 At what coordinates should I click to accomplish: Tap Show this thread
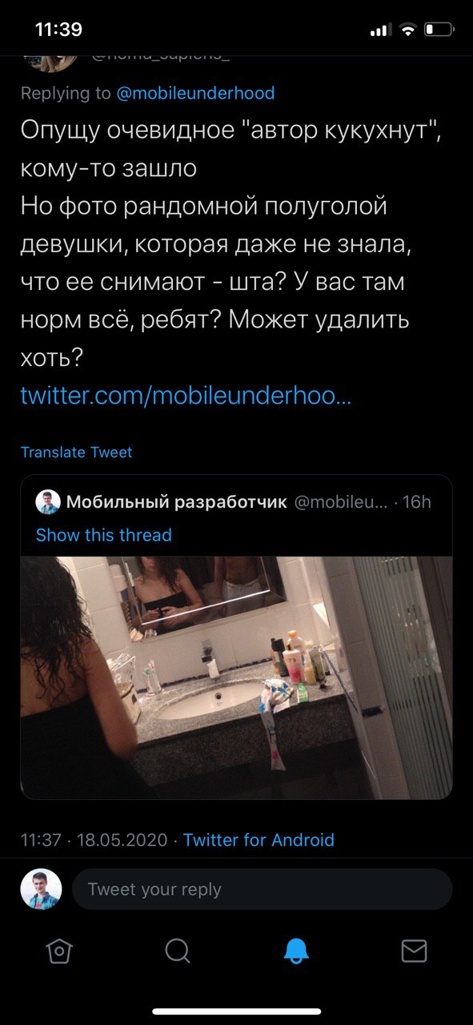[103, 535]
